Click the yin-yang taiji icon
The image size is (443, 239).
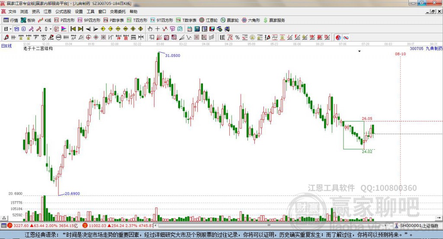tap(338, 37)
